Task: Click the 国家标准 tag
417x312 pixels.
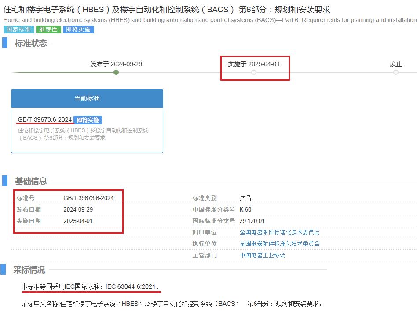Action: 19,30
